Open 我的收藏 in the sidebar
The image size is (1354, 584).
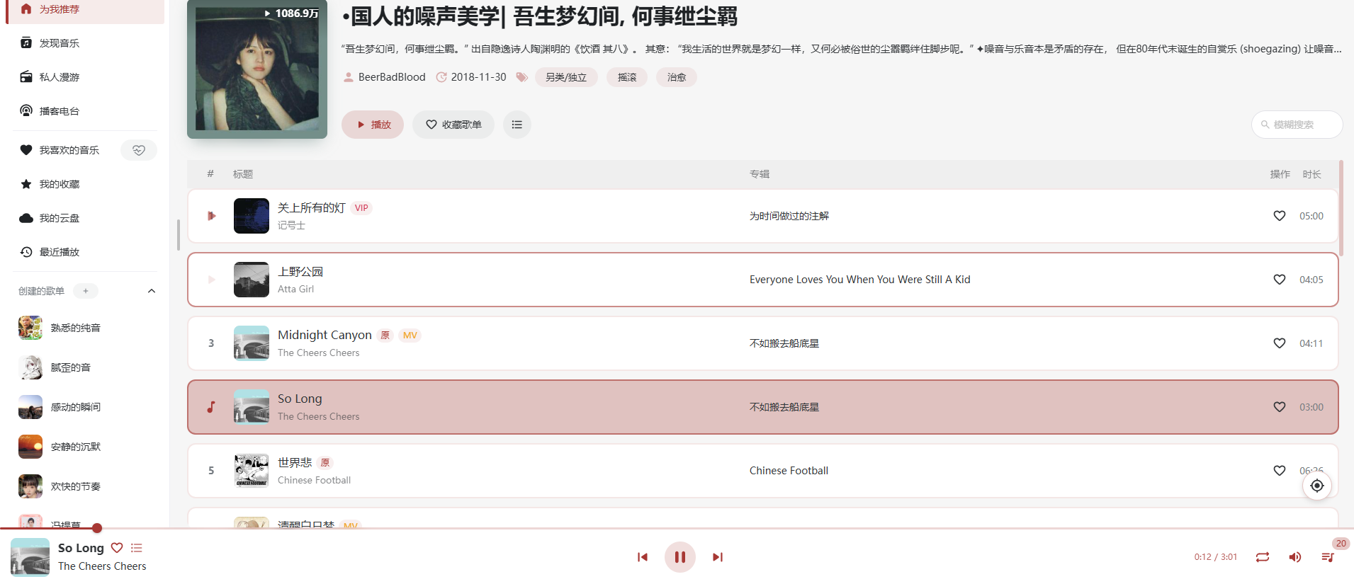pyautogui.click(x=85, y=184)
